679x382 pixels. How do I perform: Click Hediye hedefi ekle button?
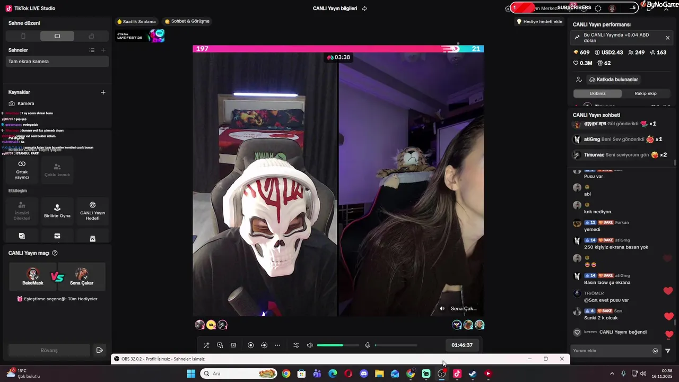pyautogui.click(x=539, y=22)
